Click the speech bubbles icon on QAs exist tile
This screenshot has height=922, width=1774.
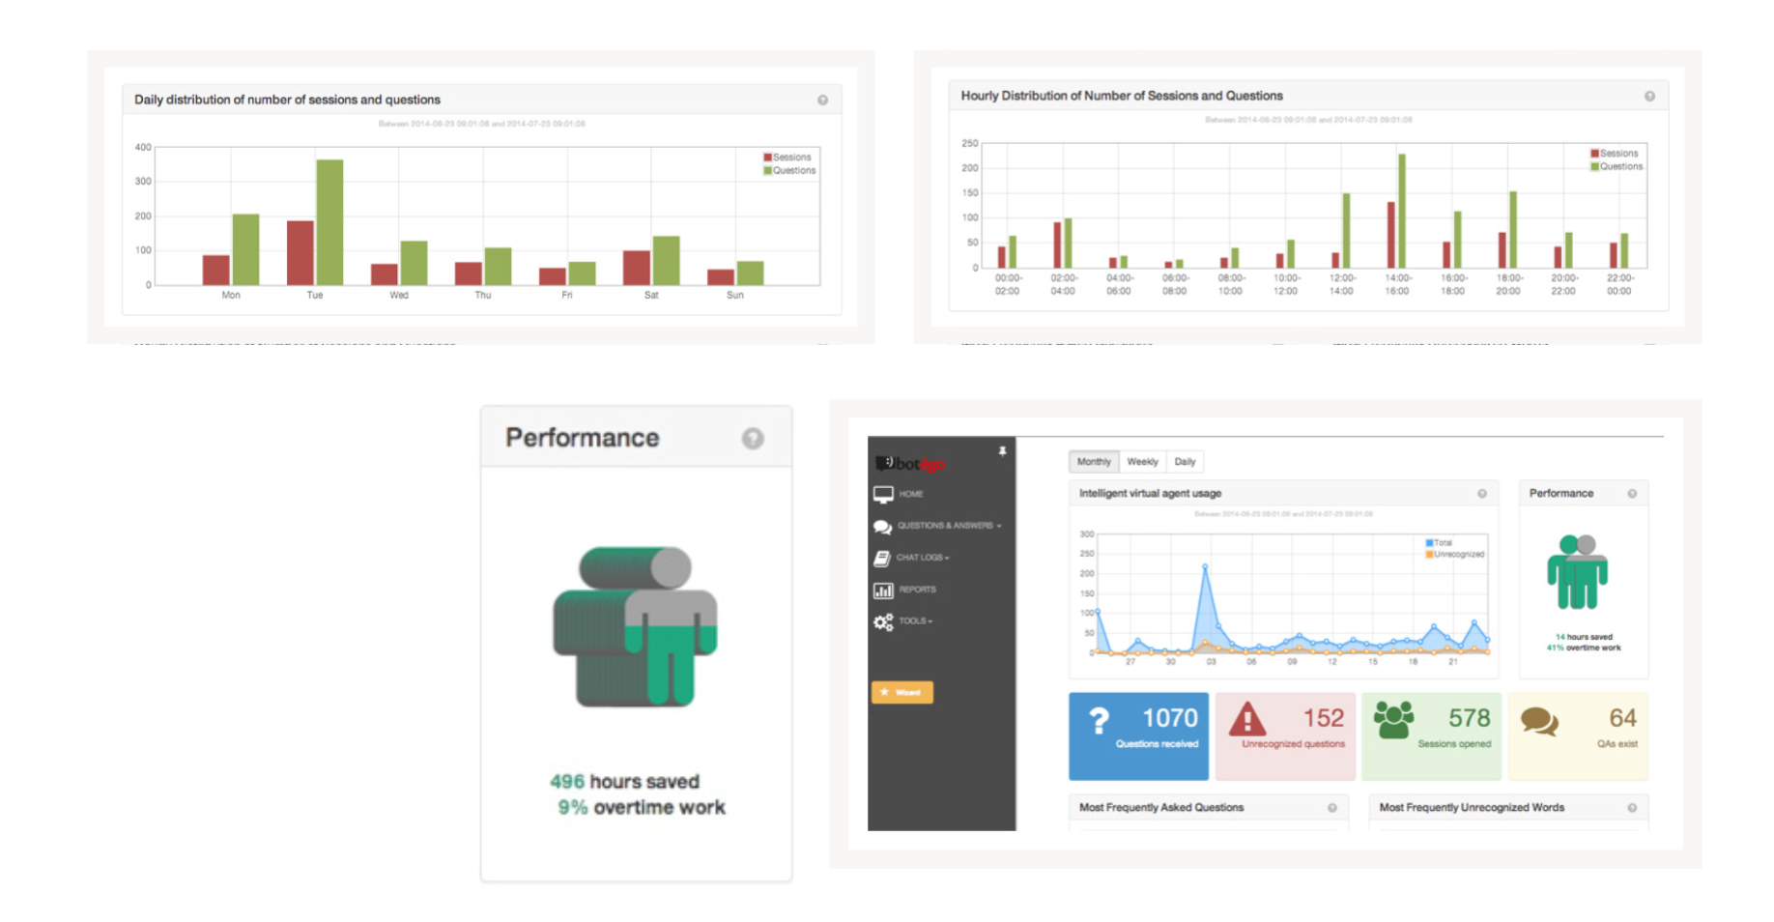[1539, 721]
